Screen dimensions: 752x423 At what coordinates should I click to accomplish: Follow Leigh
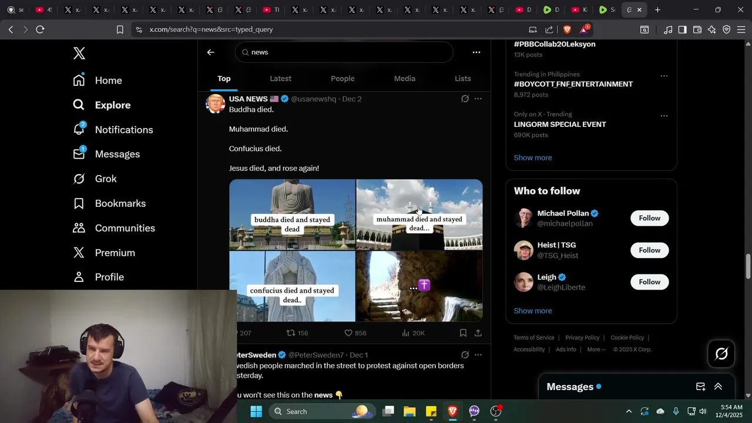[649, 282]
